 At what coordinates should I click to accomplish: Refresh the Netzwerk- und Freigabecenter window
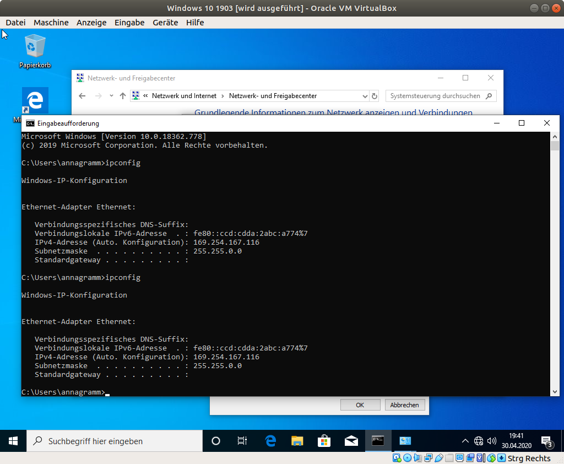375,96
